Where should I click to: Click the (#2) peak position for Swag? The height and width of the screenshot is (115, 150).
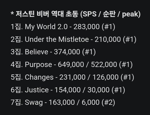[x=108, y=103]
